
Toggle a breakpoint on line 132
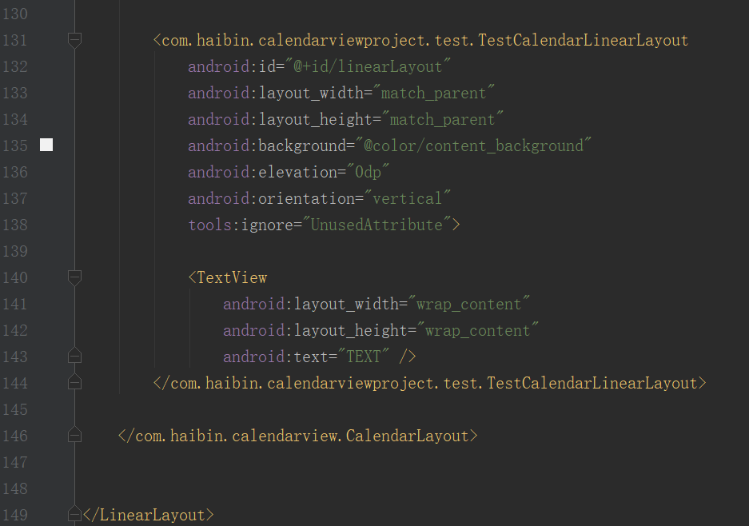[46, 66]
